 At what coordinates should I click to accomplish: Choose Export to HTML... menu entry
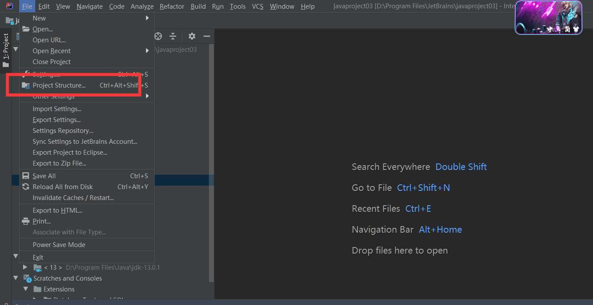click(x=87, y=210)
